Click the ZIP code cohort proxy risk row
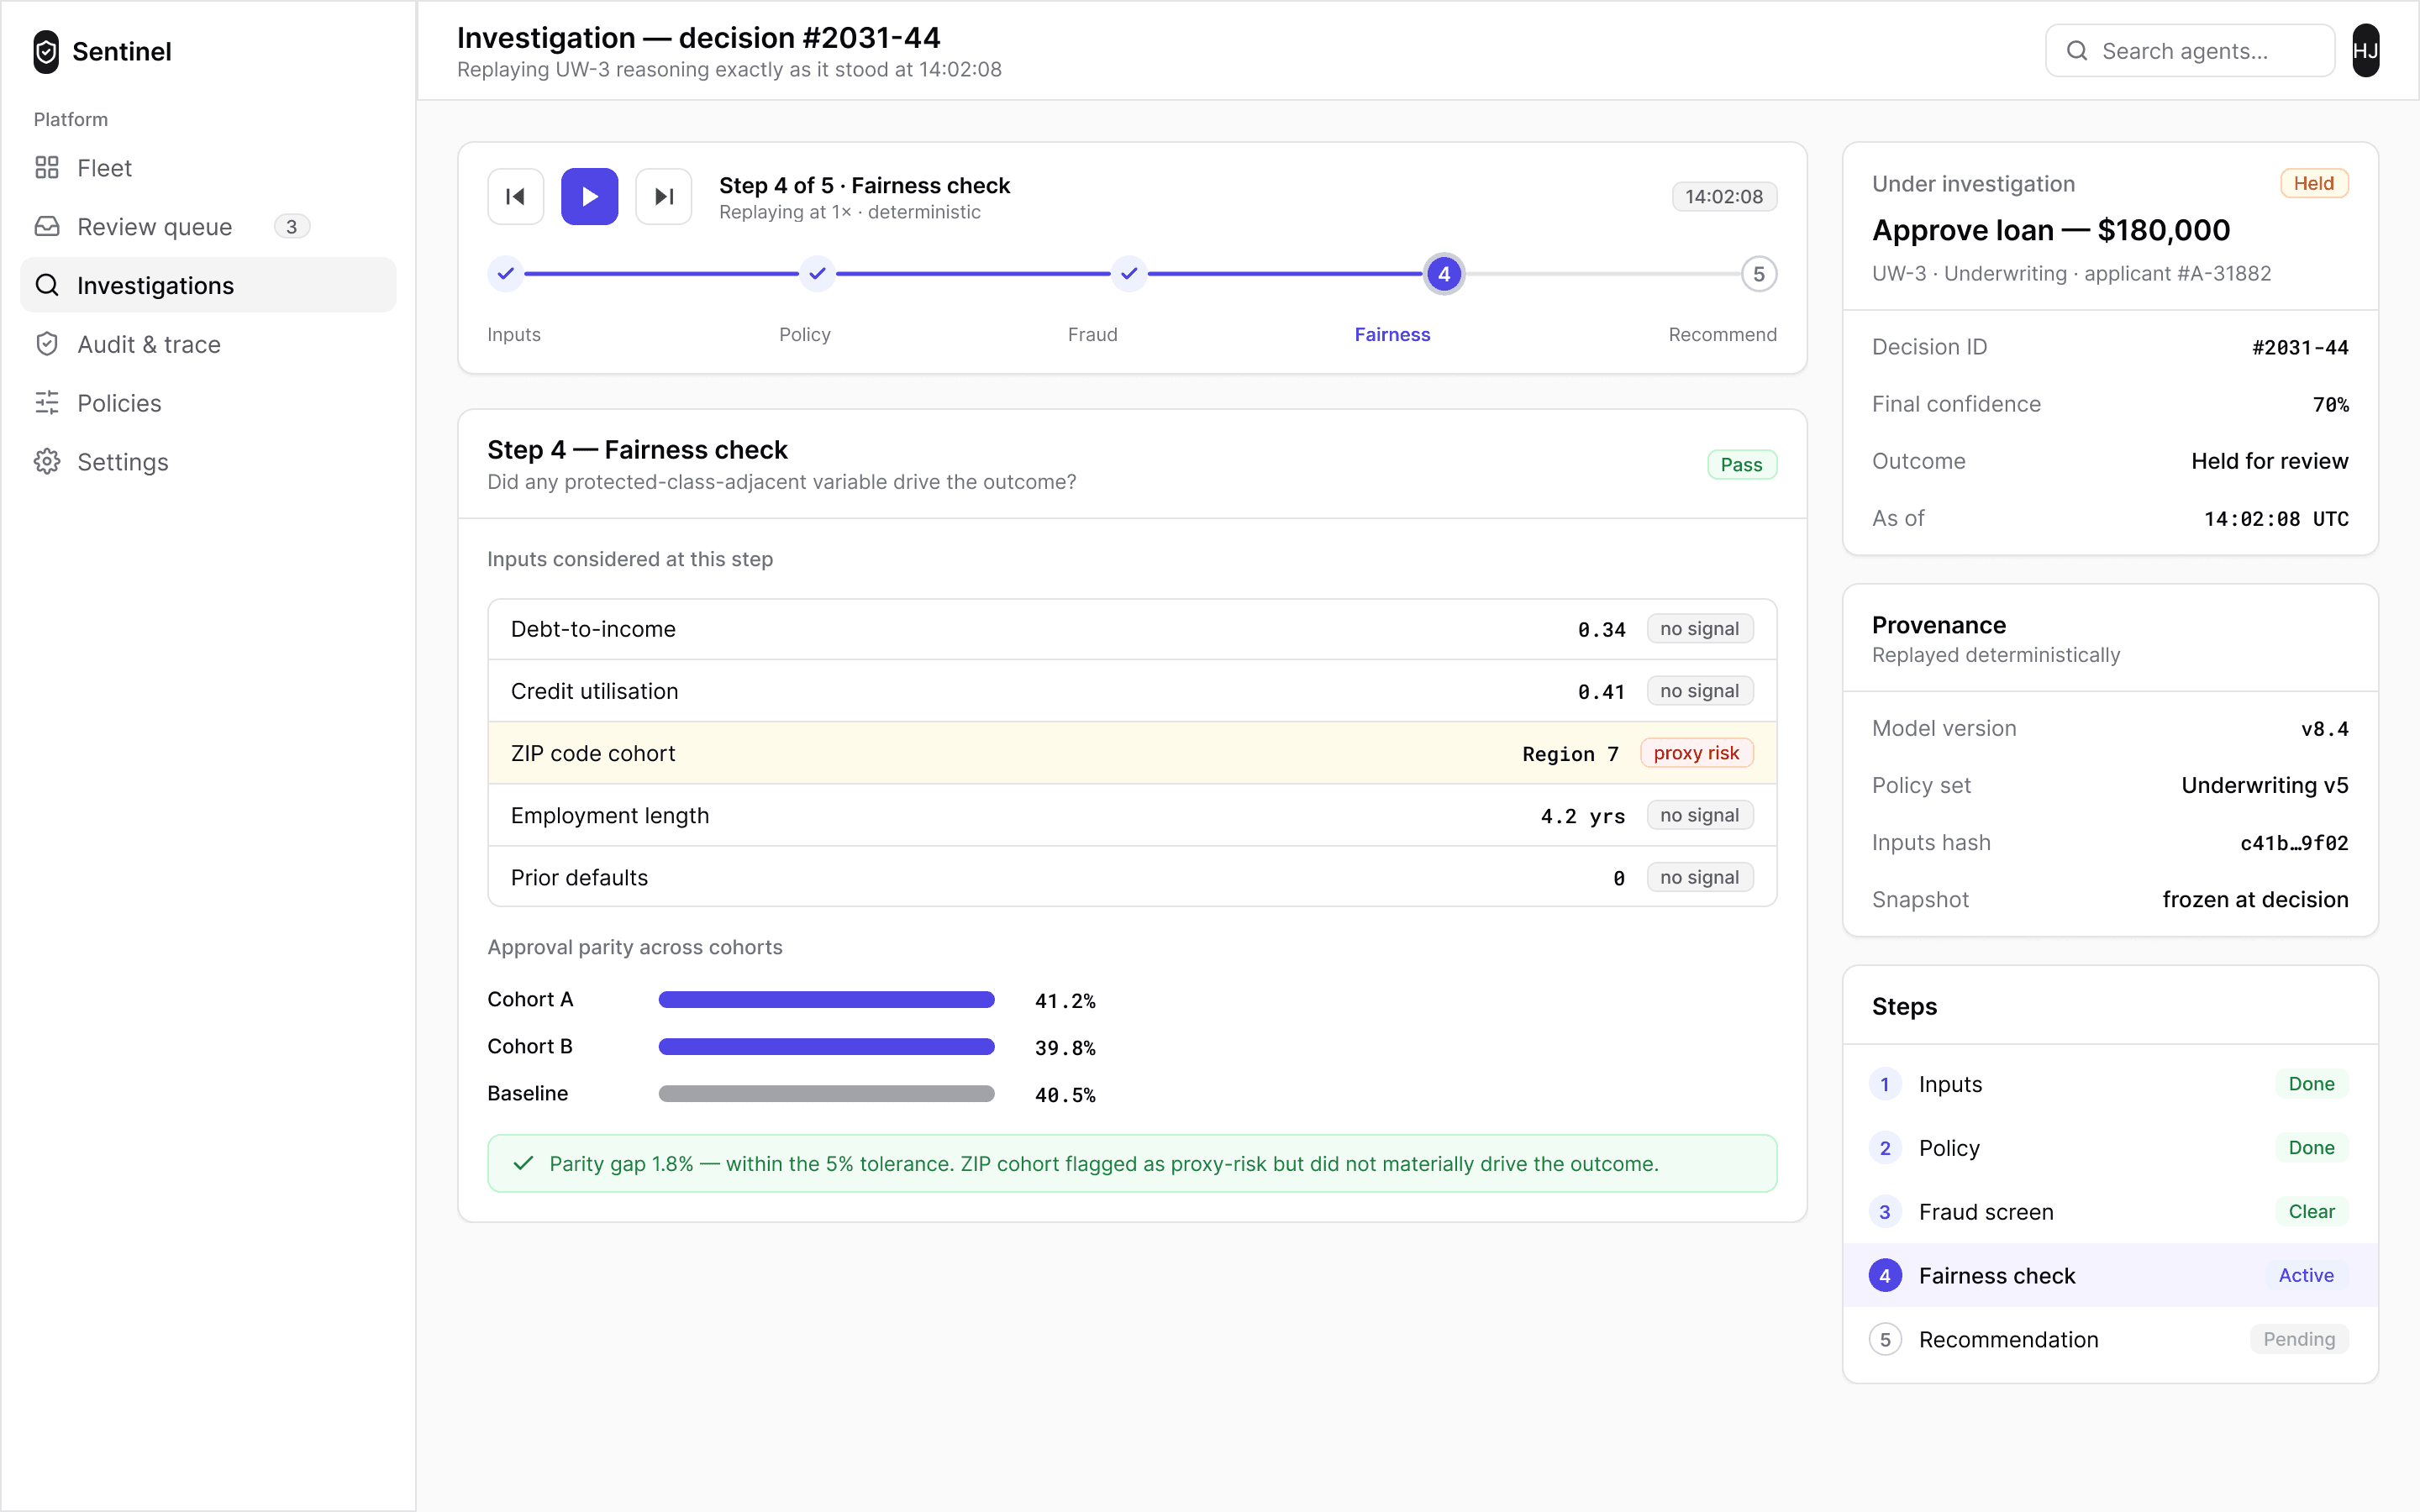 [1132, 753]
